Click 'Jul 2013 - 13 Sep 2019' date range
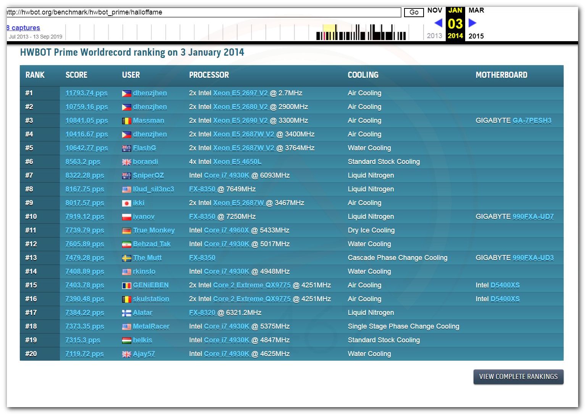Viewport: 585px width, 414px height. pyautogui.click(x=35, y=37)
